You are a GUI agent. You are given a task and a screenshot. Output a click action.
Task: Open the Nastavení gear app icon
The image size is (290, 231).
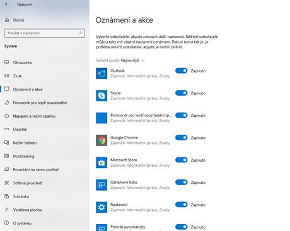pyautogui.click(x=101, y=207)
